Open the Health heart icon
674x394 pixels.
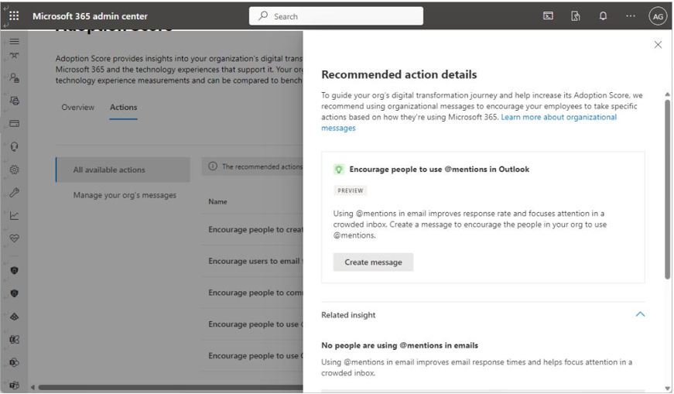point(14,238)
